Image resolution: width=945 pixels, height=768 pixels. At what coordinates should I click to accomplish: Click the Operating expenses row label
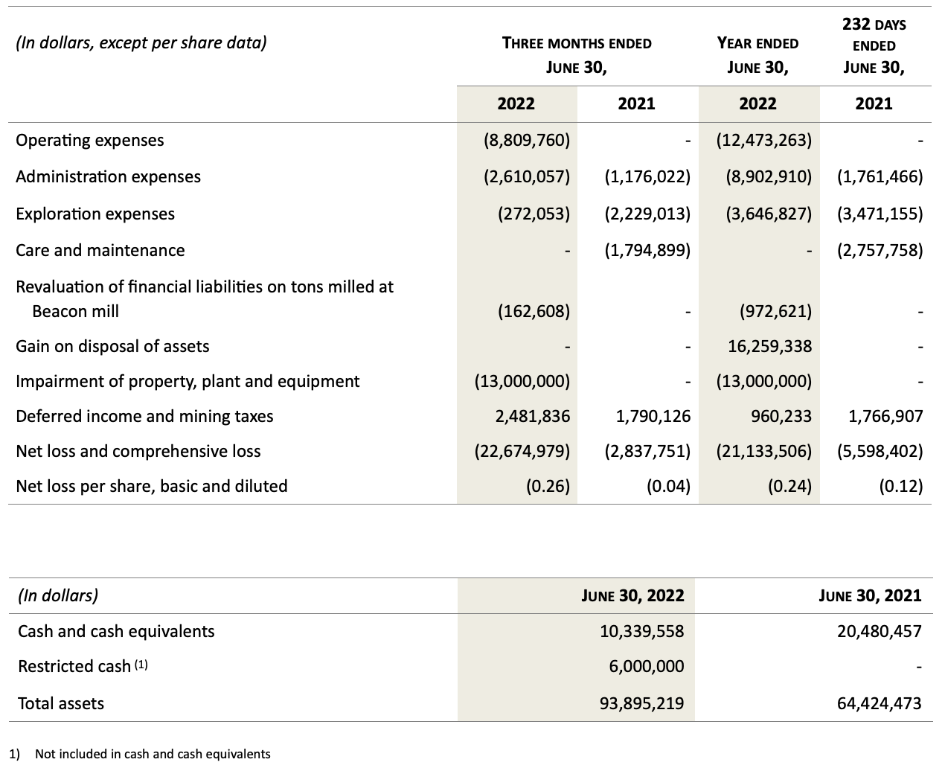pos(89,140)
